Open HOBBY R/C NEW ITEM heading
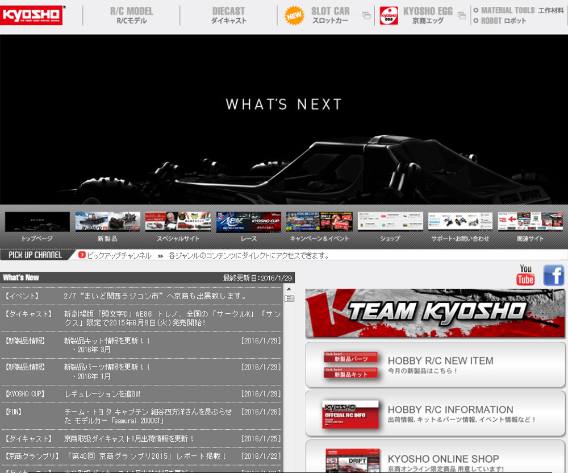 pos(441,360)
